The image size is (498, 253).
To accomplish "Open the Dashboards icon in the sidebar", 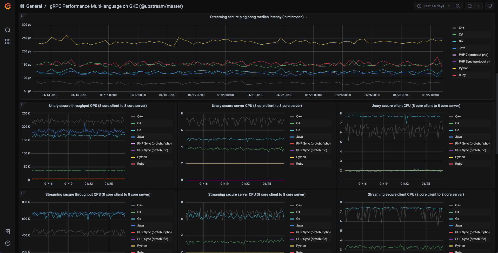I will (x=8, y=41).
